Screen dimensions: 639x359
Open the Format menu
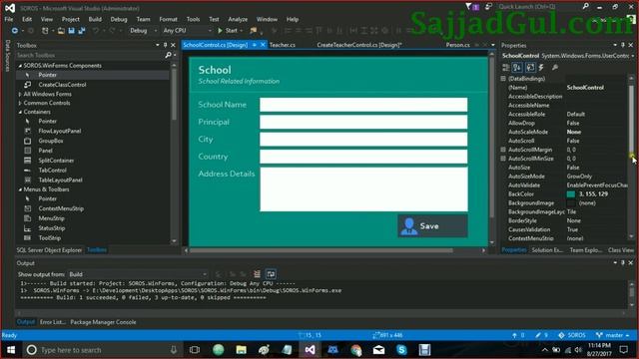(x=168, y=19)
